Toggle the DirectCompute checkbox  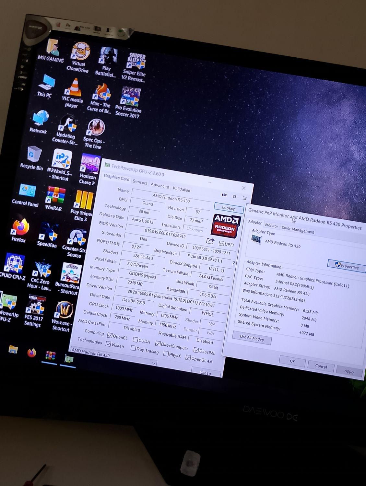point(158,343)
